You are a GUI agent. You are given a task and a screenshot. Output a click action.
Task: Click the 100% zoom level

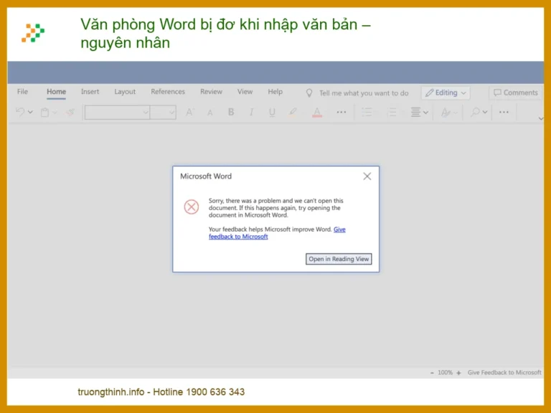(446, 373)
